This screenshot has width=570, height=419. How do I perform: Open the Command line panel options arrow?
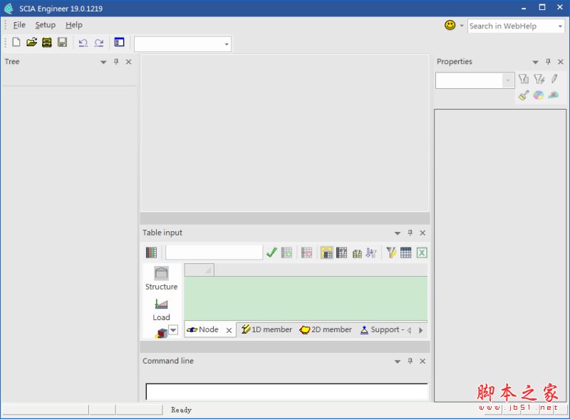[x=398, y=361]
